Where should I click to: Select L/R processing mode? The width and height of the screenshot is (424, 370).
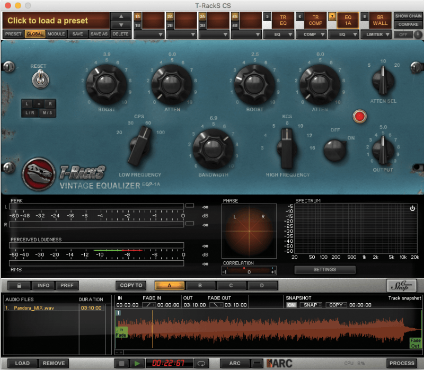(x=30, y=113)
